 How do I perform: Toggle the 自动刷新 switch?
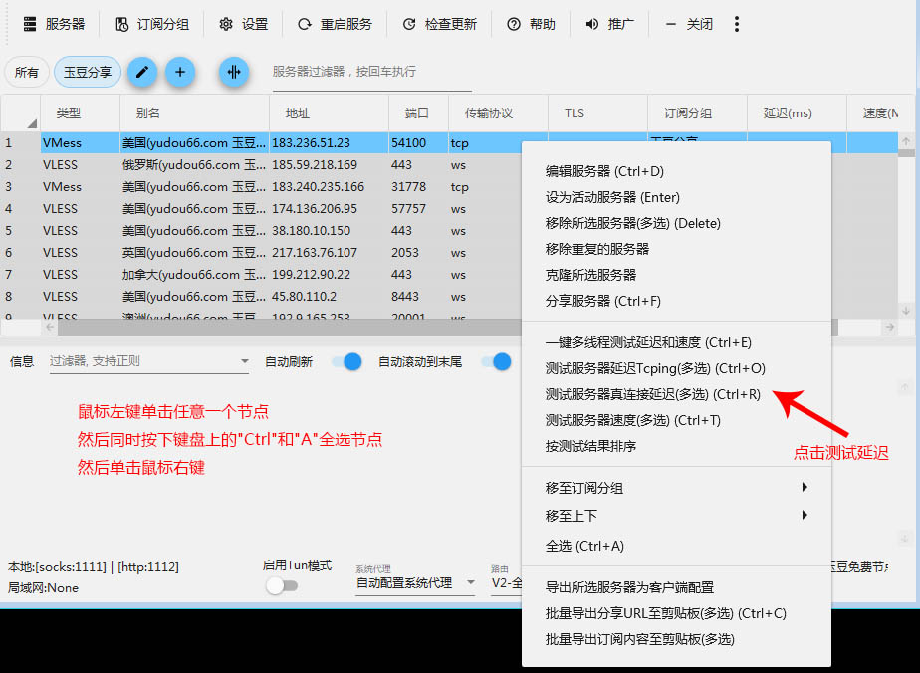coord(345,362)
